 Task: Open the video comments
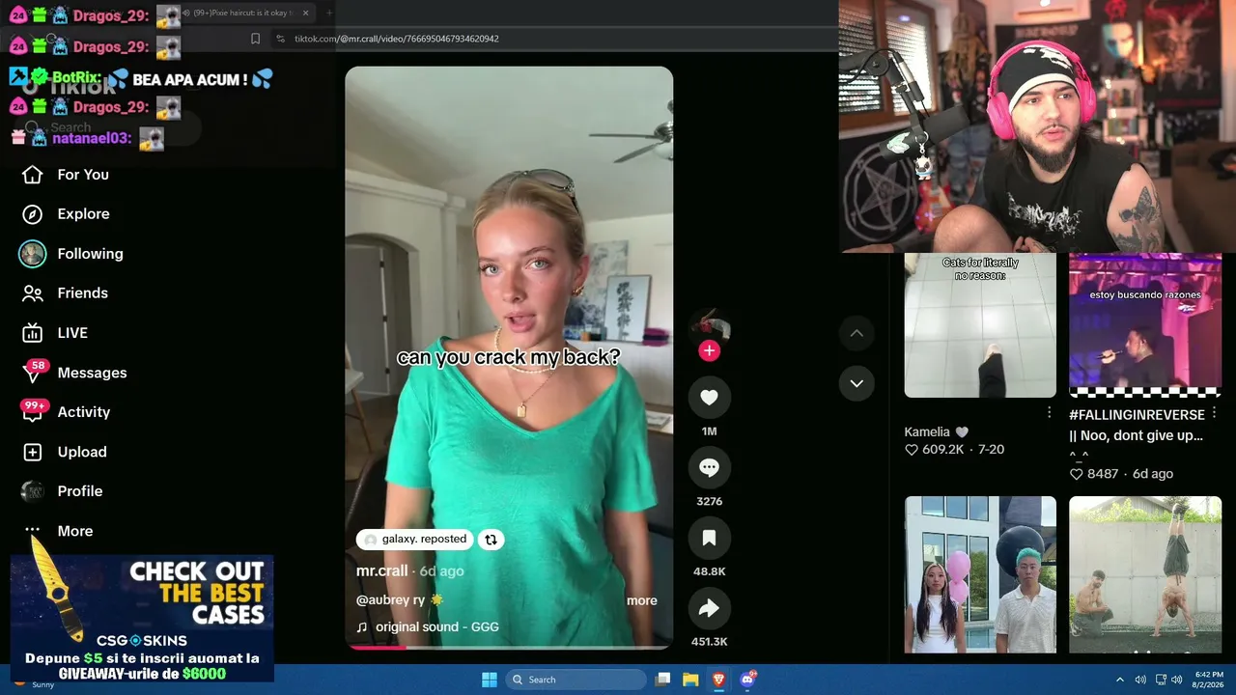click(709, 467)
